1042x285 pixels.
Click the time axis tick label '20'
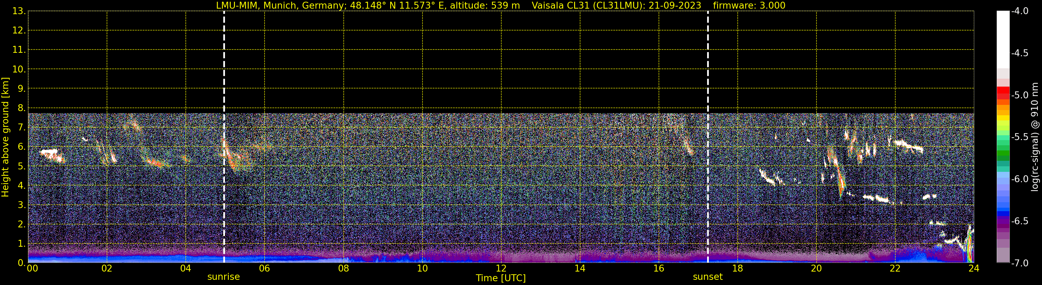coord(816,268)
